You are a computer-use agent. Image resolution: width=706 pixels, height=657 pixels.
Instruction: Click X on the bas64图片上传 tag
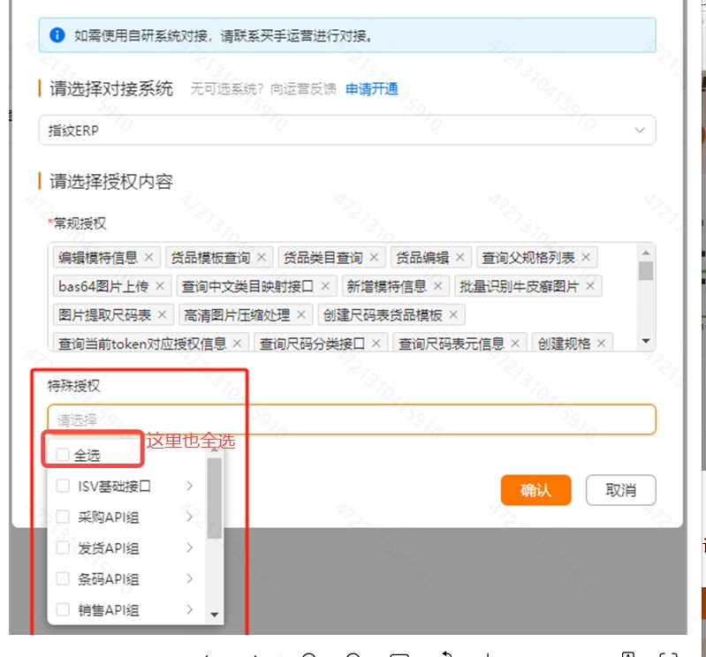(x=160, y=286)
